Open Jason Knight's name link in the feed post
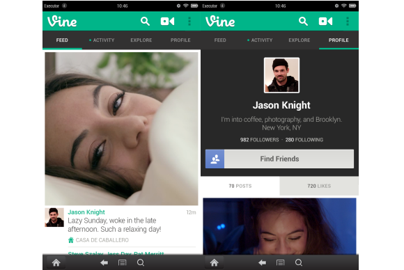Image resolution: width=404 pixels, height=270 pixels. tap(86, 212)
